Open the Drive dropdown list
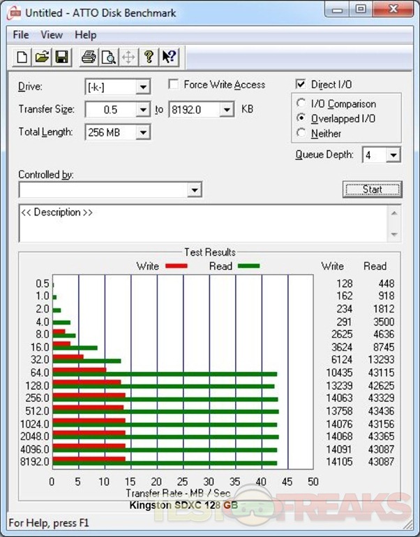 [x=142, y=87]
